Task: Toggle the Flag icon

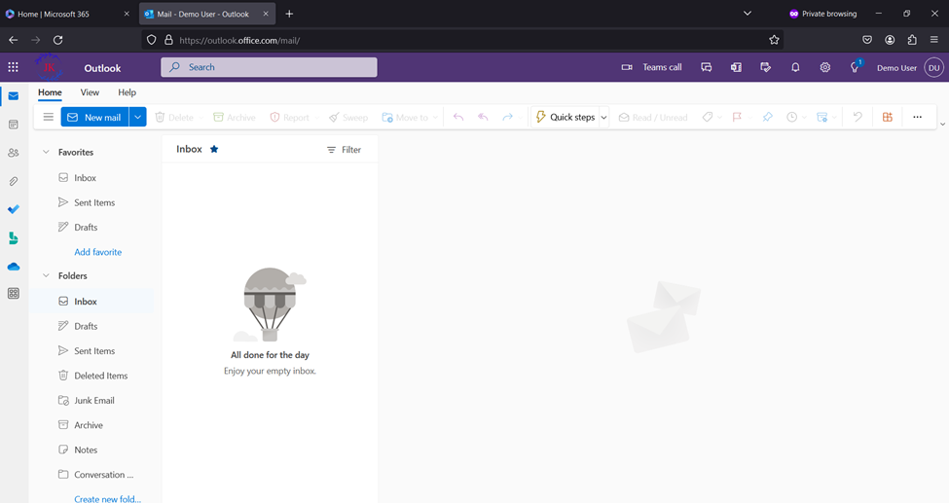Action: coord(737,117)
